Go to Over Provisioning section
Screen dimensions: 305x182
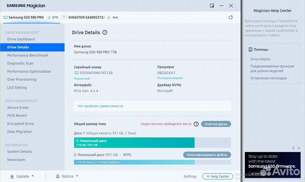pos(22,79)
